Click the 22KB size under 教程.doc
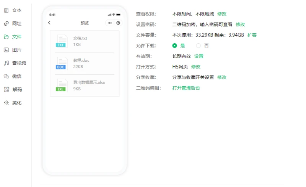 [x=78, y=67]
